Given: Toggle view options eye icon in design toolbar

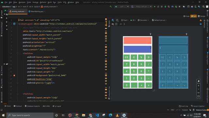Looking at the screenshot, I should coord(113,24).
